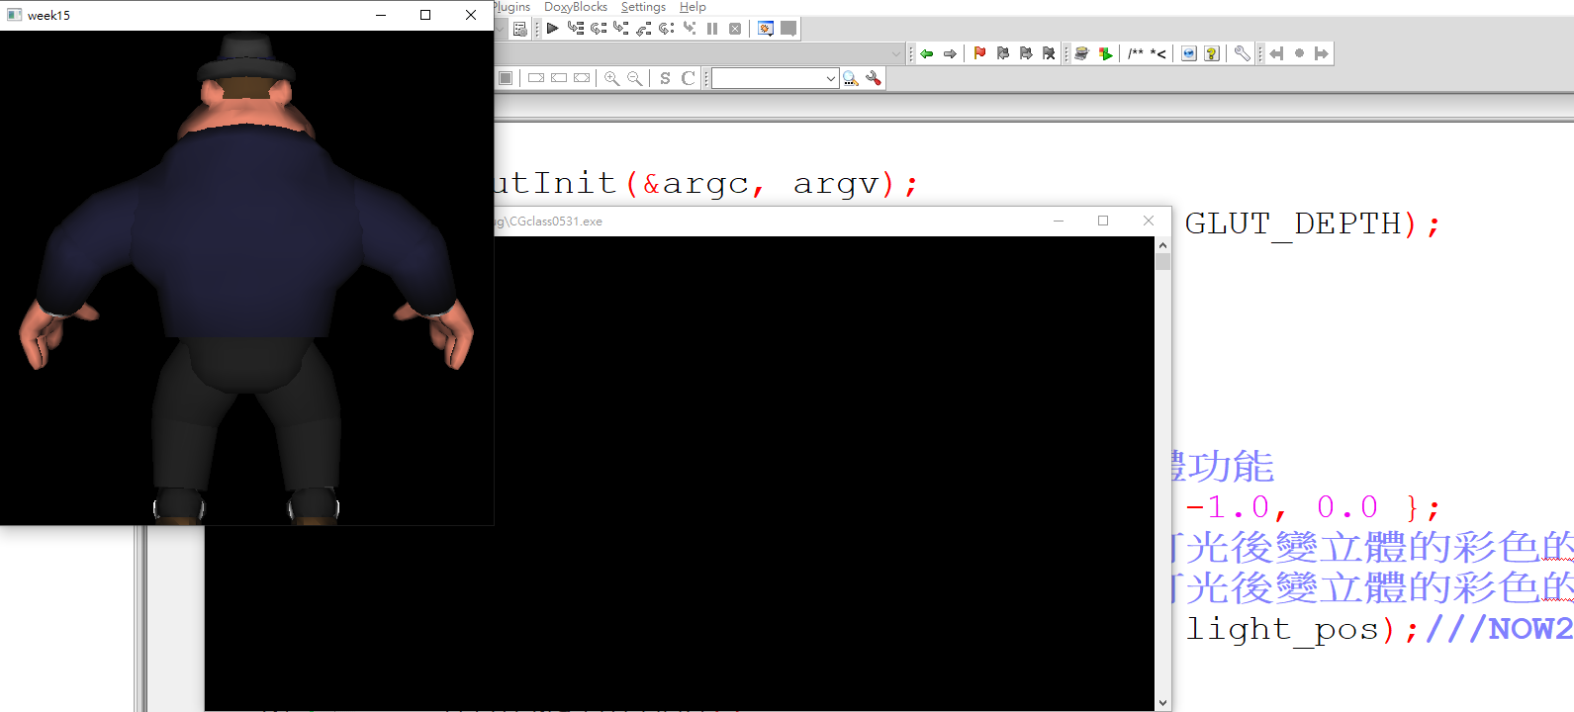Click the double-pointed rectangle icon
Image resolution: width=1574 pixels, height=712 pixels.
pyautogui.click(x=582, y=78)
